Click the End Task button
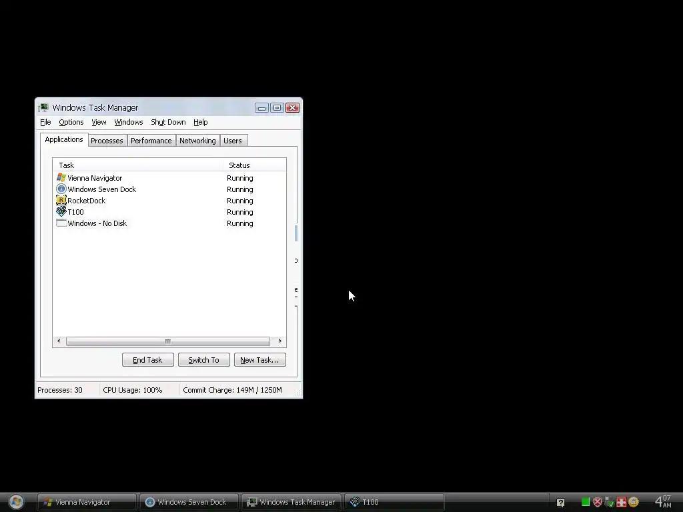This screenshot has width=683, height=512. coord(147,360)
